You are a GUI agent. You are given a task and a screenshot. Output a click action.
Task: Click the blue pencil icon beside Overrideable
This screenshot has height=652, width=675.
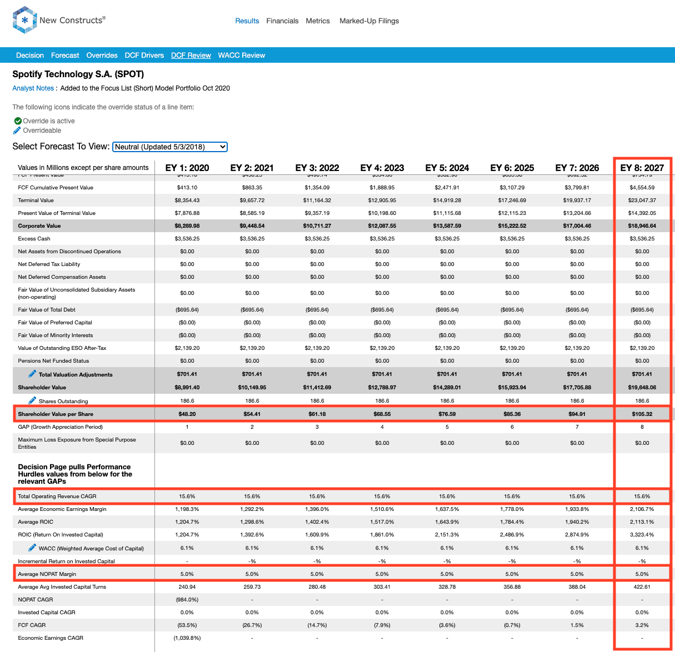tap(18, 130)
